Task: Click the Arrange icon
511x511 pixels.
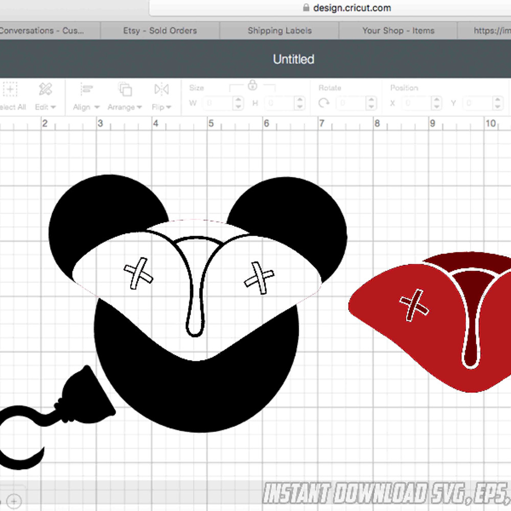Action: (124, 89)
